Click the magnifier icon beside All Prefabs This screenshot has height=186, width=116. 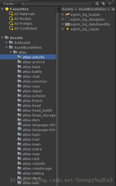tap(11, 24)
